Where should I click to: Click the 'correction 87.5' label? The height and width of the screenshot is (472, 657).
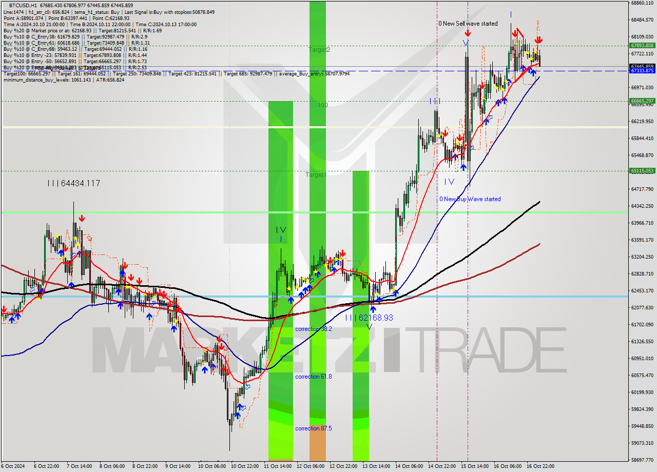[x=313, y=428]
